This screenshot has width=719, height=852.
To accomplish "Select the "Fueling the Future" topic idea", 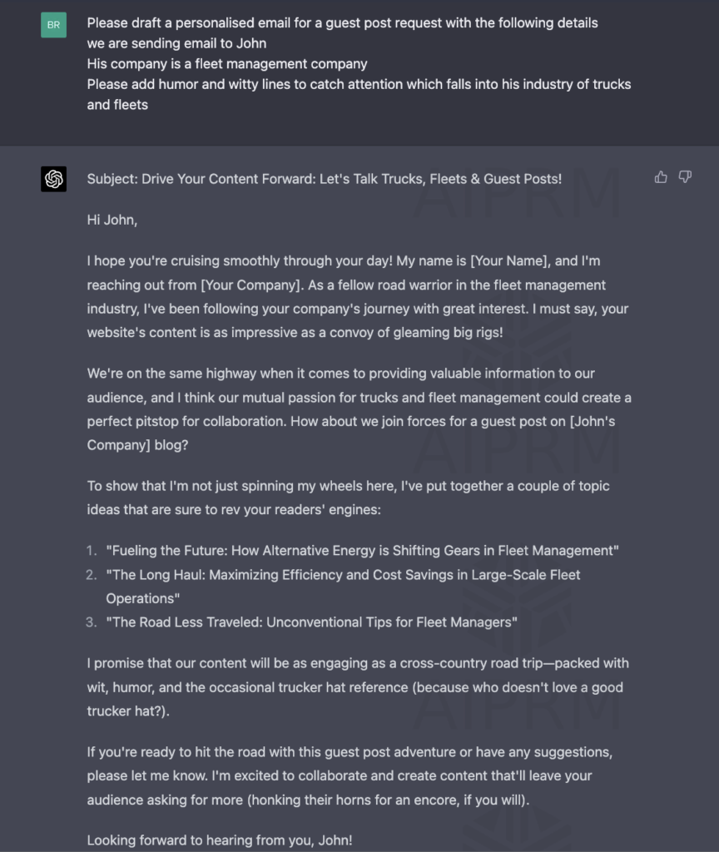I will click(x=362, y=551).
